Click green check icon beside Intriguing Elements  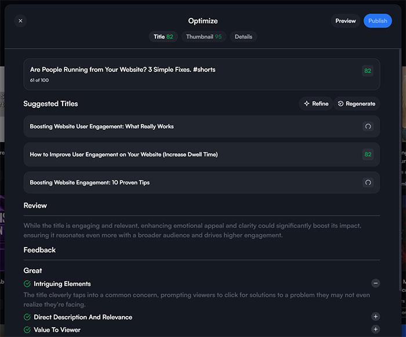(27, 284)
